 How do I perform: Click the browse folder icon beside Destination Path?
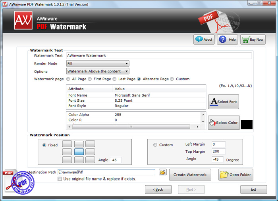162,172
